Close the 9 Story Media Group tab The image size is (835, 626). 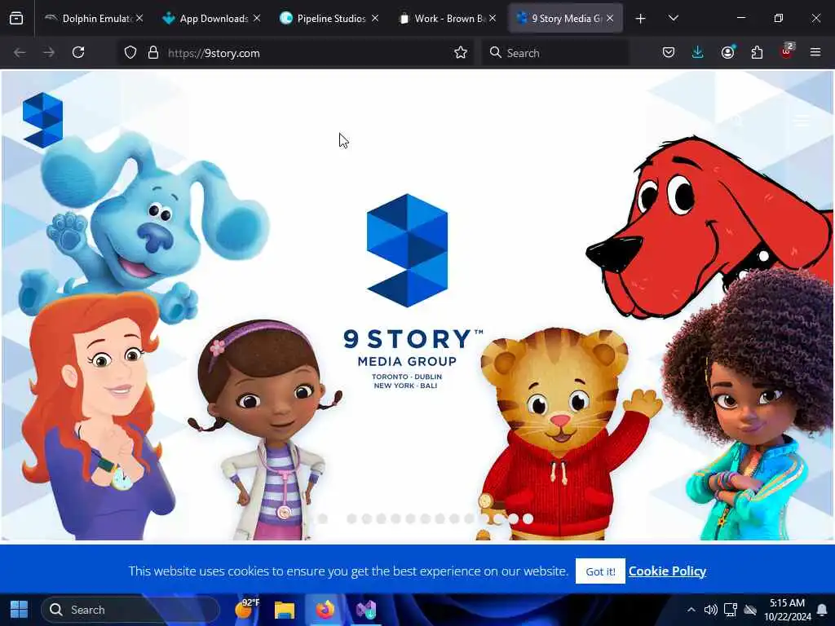coord(610,18)
